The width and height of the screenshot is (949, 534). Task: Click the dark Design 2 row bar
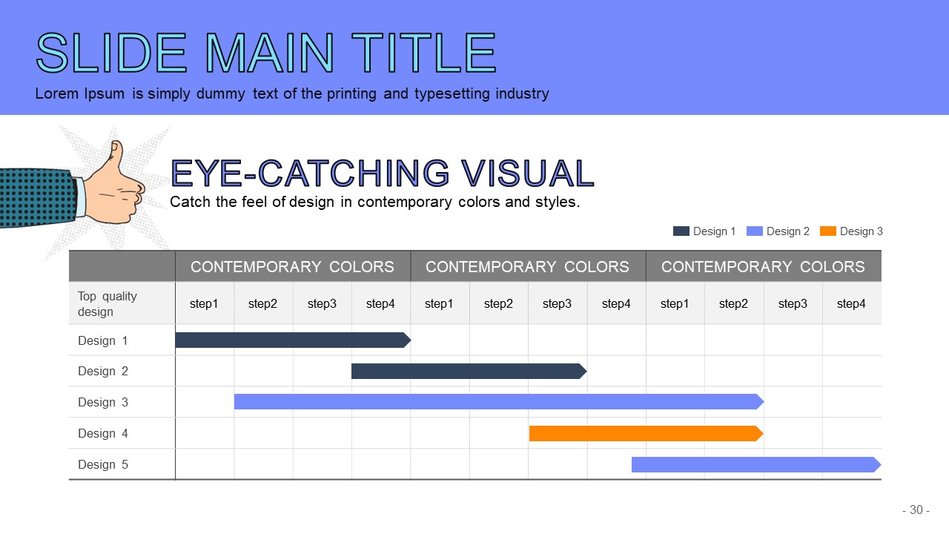[x=469, y=371]
